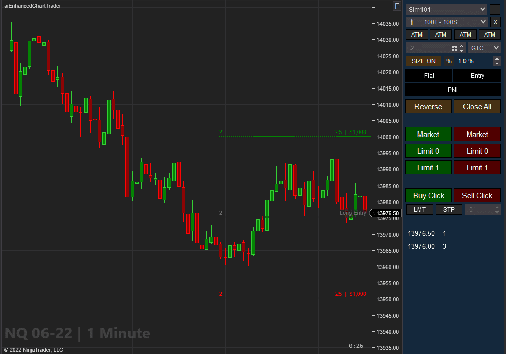Viewport: 506px width, 354px height.
Task: Click the red Market sell button
Action: pos(477,134)
